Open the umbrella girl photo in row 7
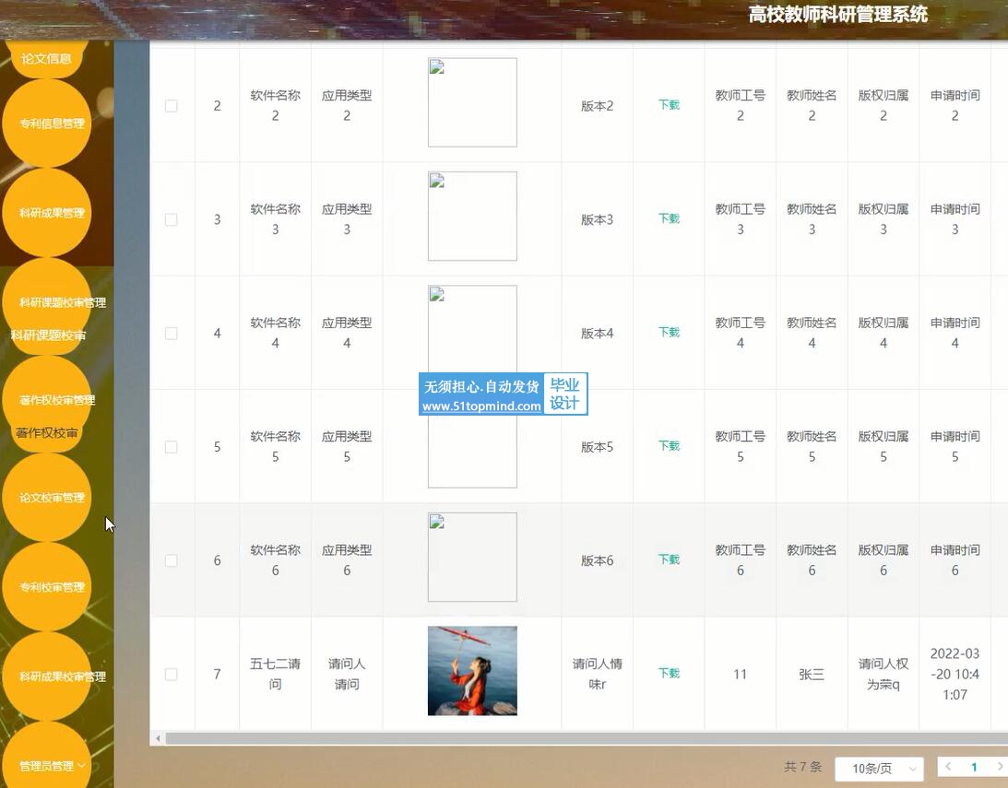This screenshot has height=788, width=1008. point(472,670)
